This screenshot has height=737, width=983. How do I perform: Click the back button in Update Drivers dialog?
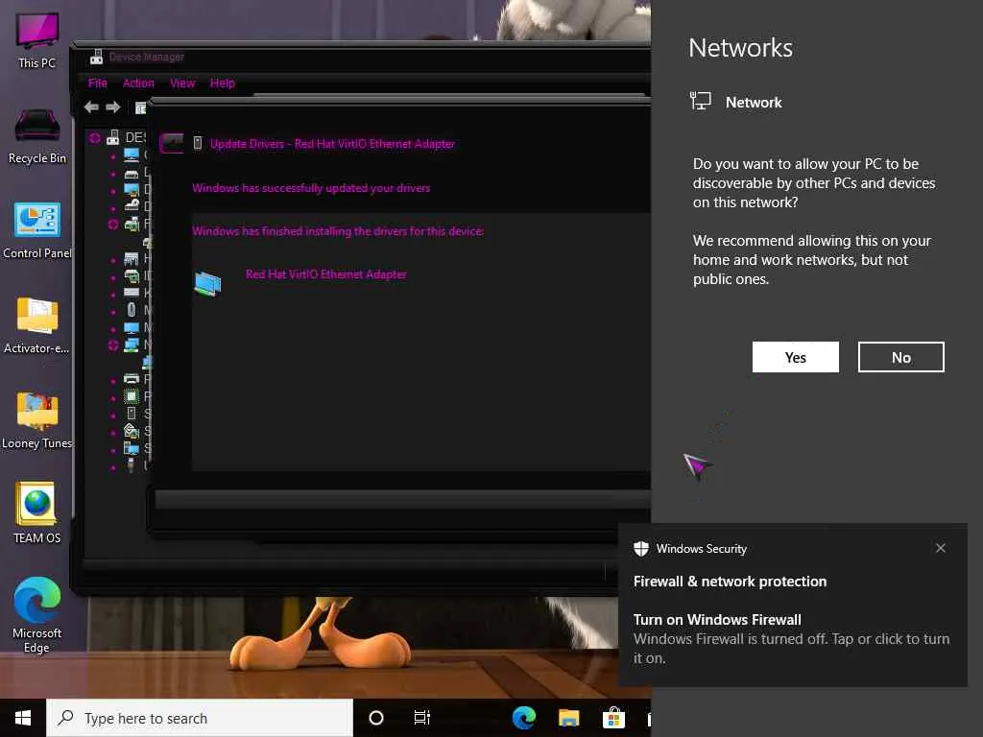pos(171,143)
